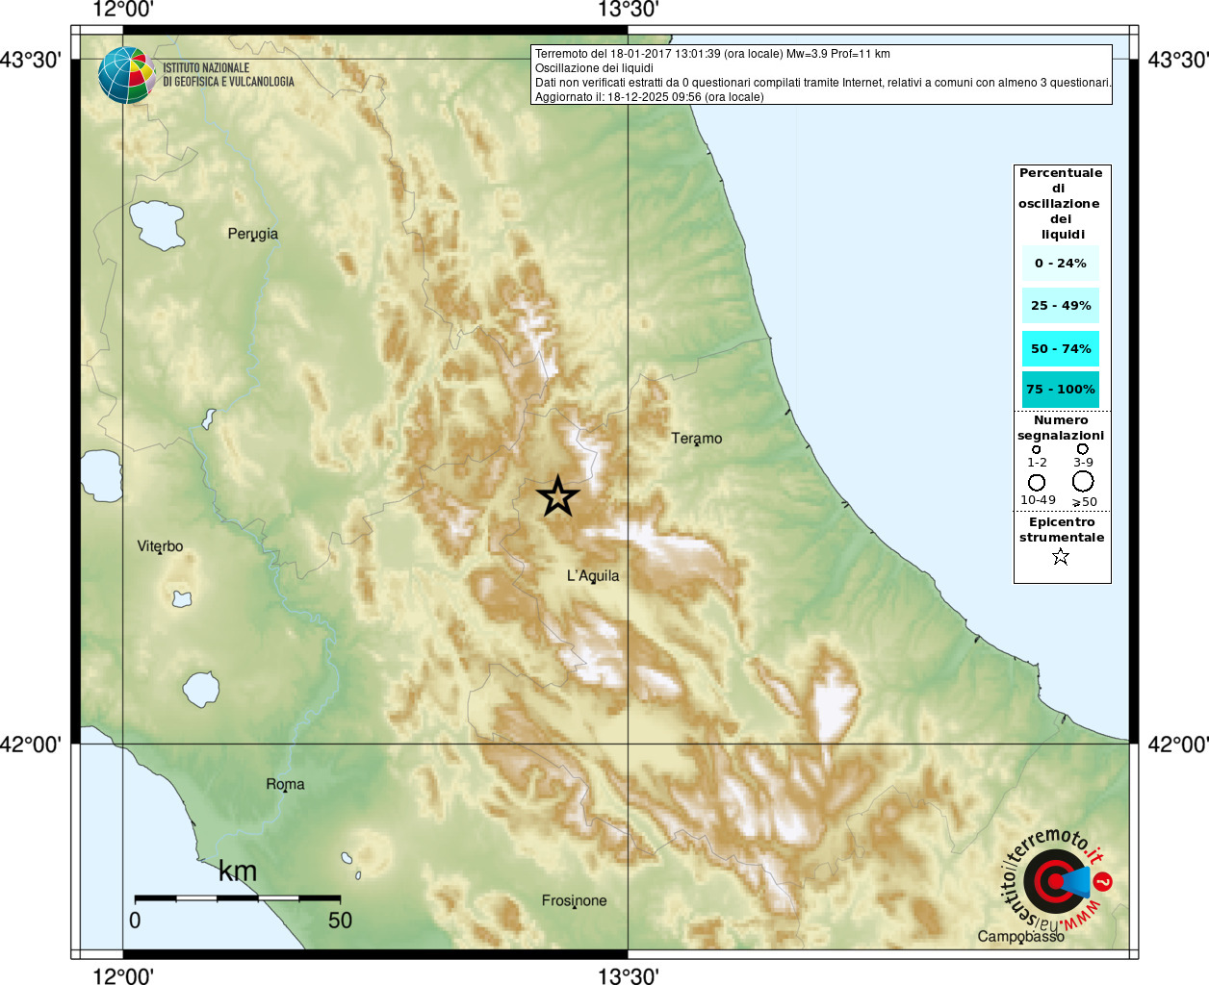The image size is (1209, 985).
Task: Click the 25 - 49% color swatch
Action: [x=1061, y=305]
